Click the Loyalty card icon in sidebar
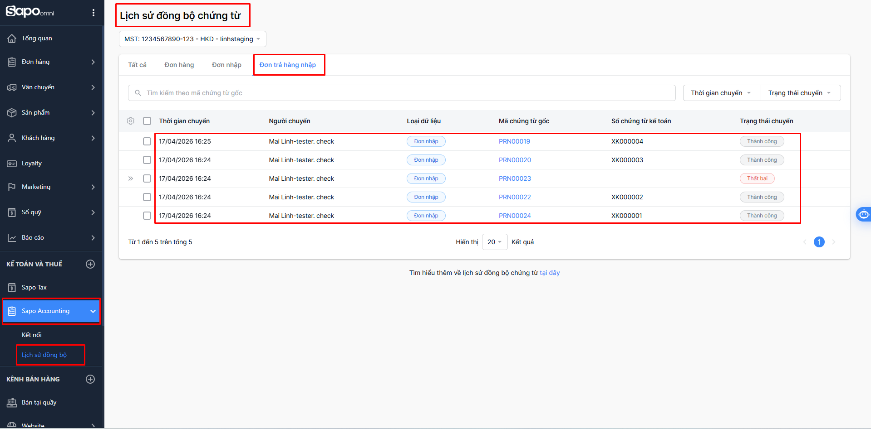The image size is (871, 429). click(12, 164)
